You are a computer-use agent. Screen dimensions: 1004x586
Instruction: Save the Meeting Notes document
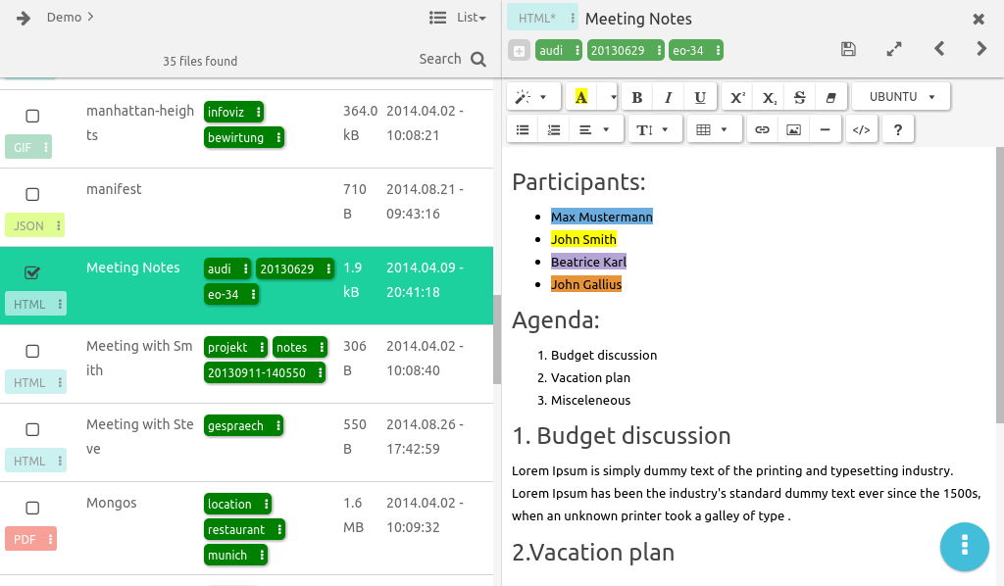848,48
